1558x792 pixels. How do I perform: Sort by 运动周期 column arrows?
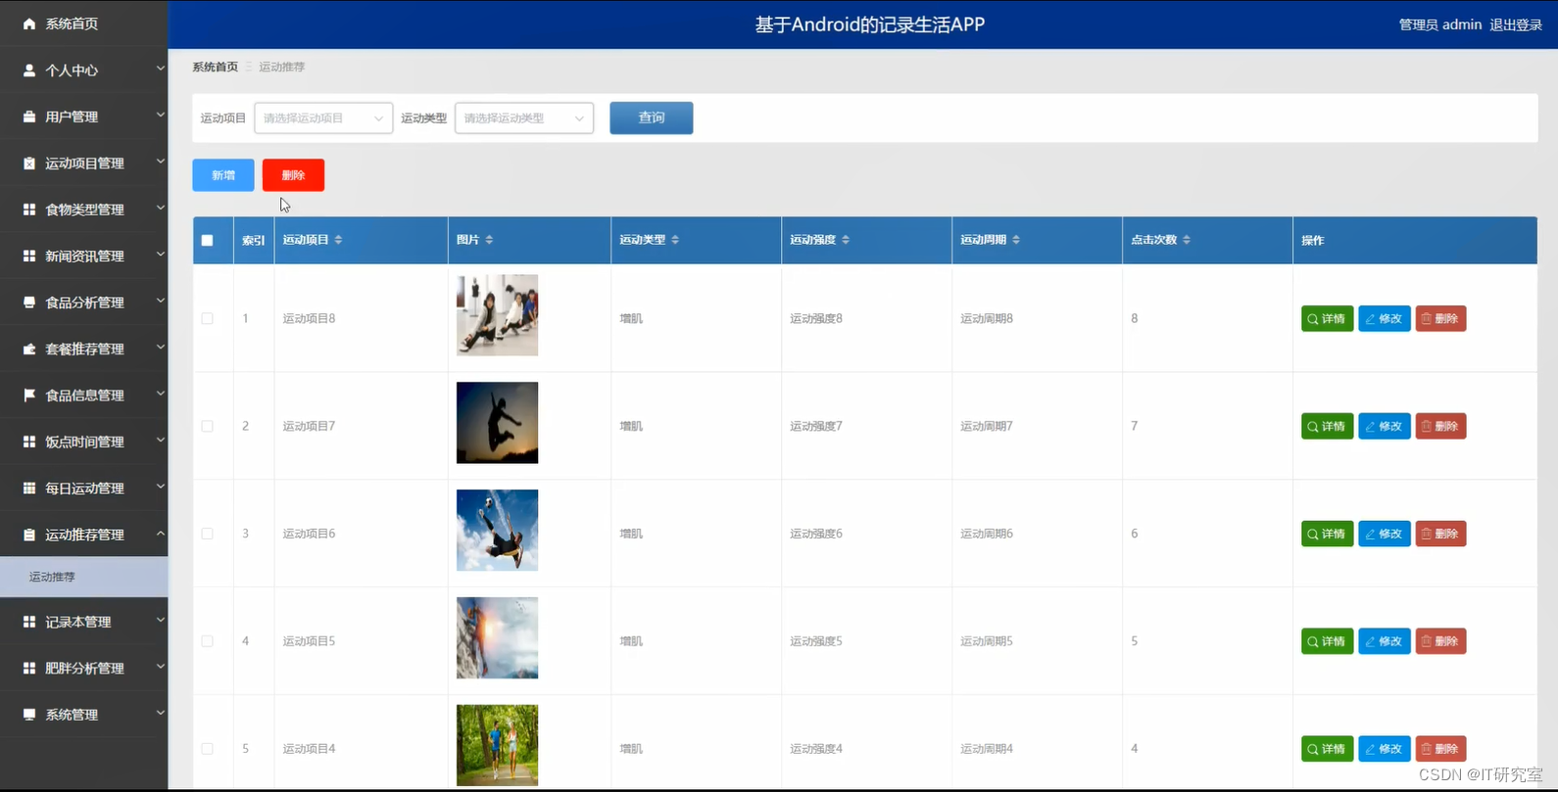click(x=1016, y=240)
